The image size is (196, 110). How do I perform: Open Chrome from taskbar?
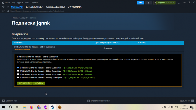pyautogui.click(x=39, y=107)
